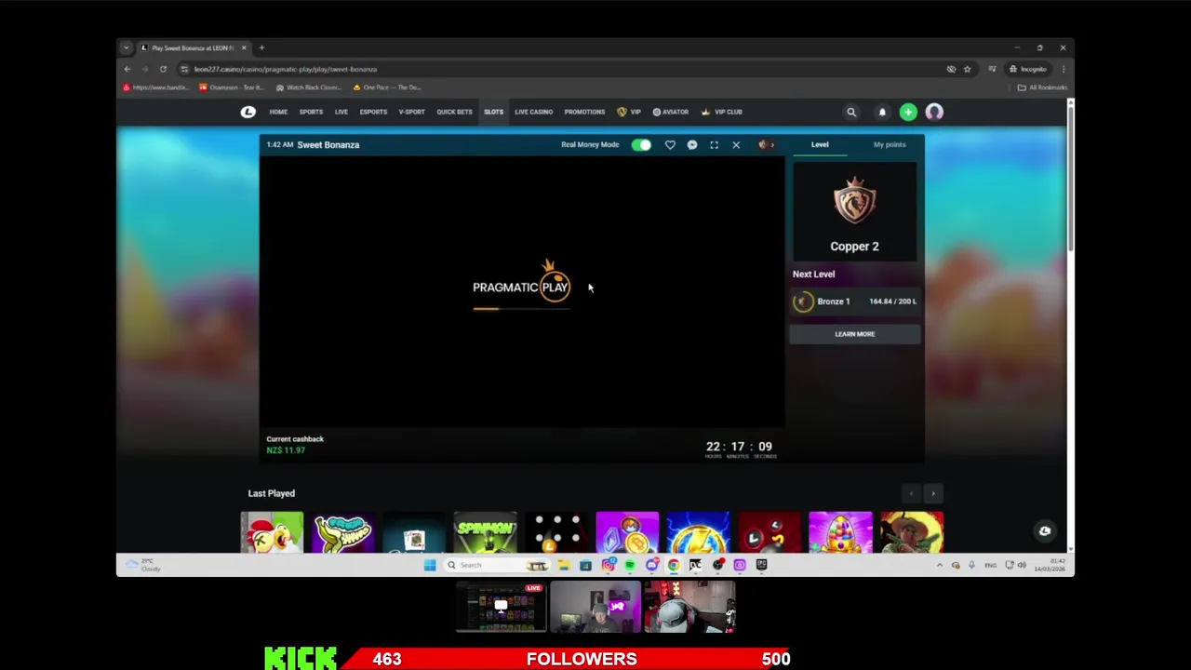Click the browser address bar URL
Screen dimensions: 1191x670
(286, 69)
